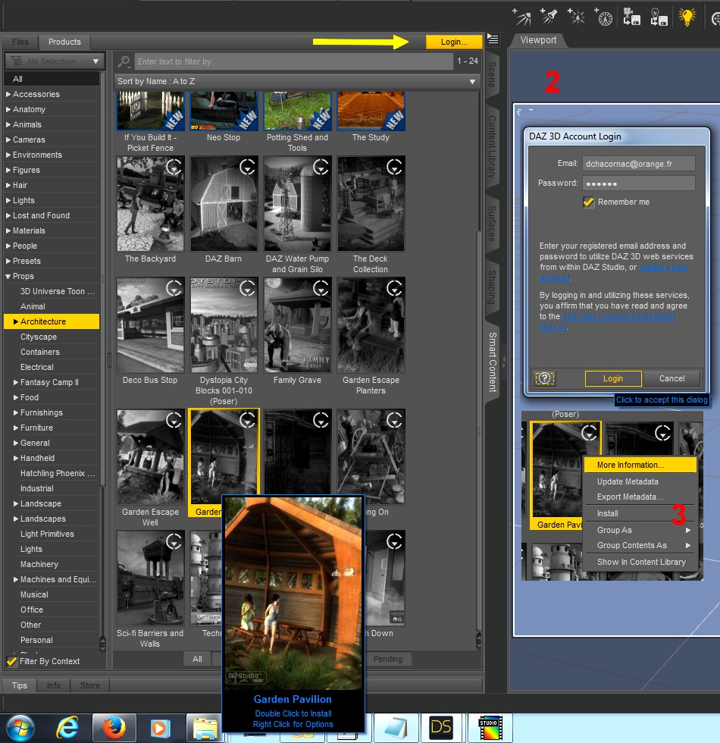This screenshot has height=743, width=720.
Task: Open the Smart Content side tab
Action: pyautogui.click(x=492, y=362)
